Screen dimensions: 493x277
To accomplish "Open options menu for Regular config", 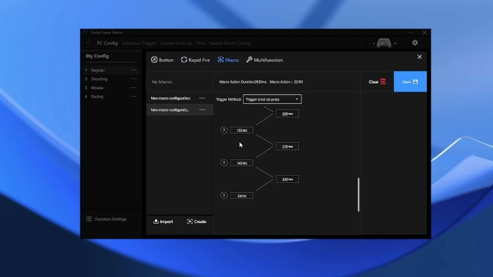I will pyautogui.click(x=134, y=70).
